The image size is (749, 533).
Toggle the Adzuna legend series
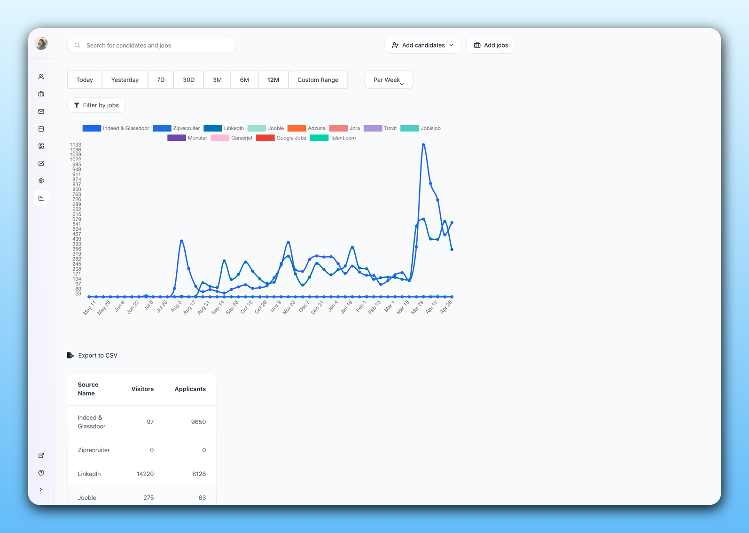click(306, 128)
